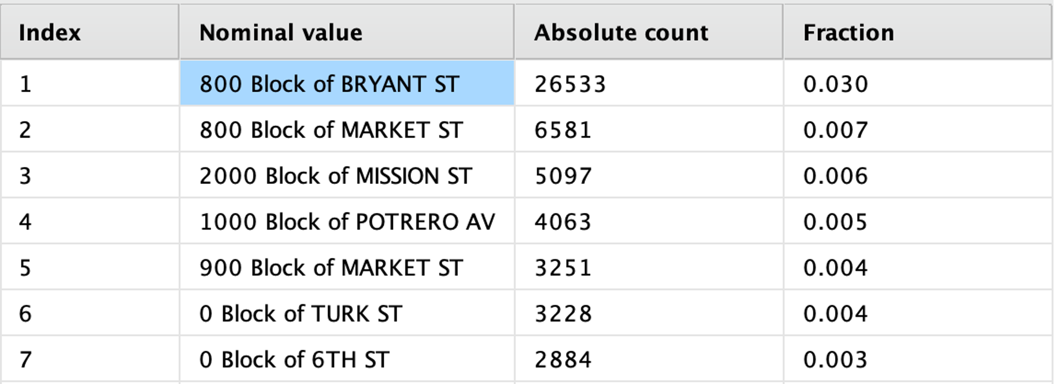Screen dimensions: 1054x384
Task: Select the 2000 Block of MISSION ST cell
Action: pos(347,175)
